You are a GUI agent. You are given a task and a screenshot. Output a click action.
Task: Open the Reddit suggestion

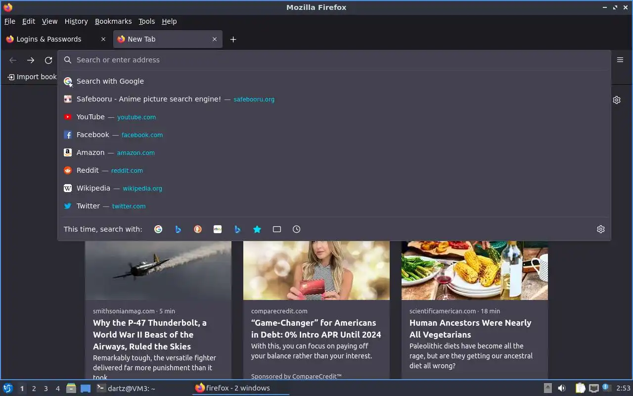point(334,170)
